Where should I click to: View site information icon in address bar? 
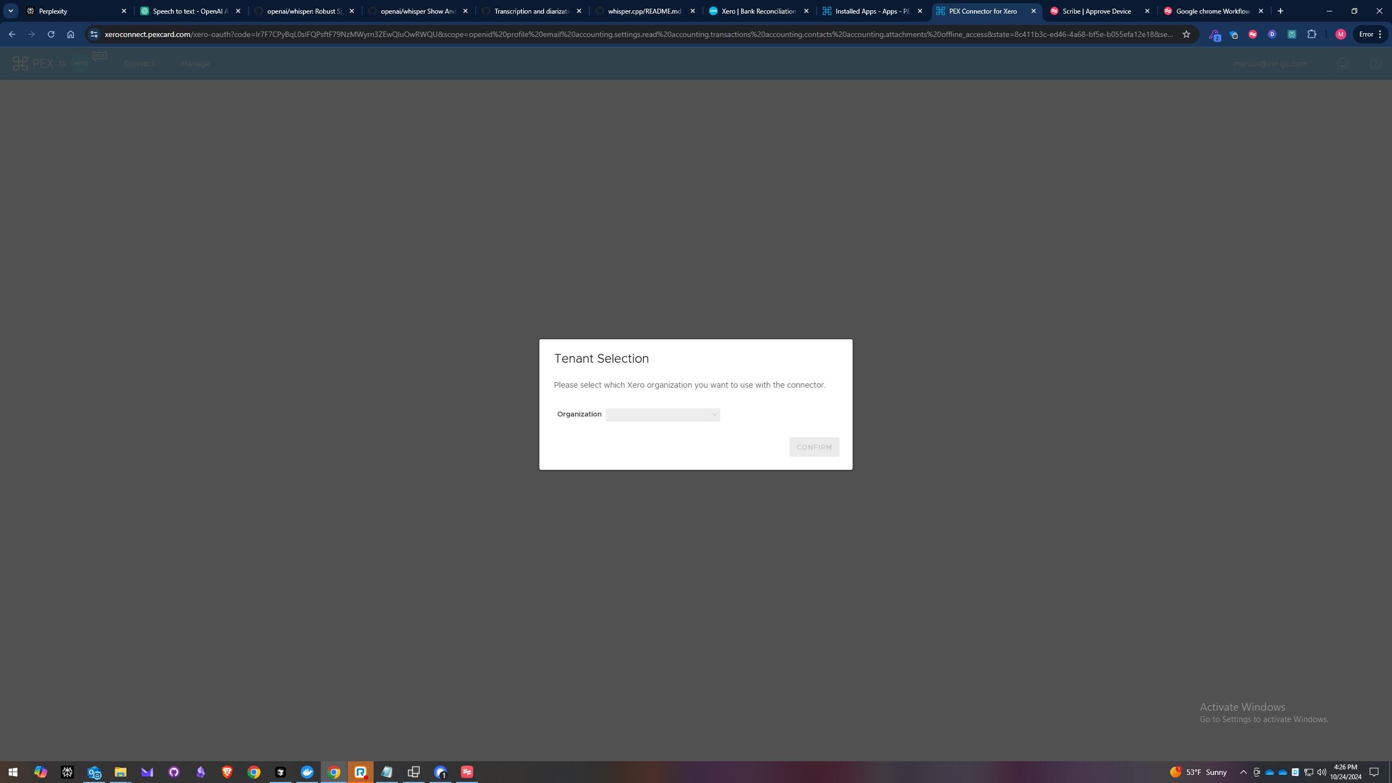pyautogui.click(x=94, y=34)
